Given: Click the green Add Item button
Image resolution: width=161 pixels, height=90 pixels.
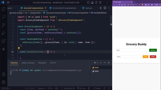Looking at the screenshot, I should coord(153,50).
